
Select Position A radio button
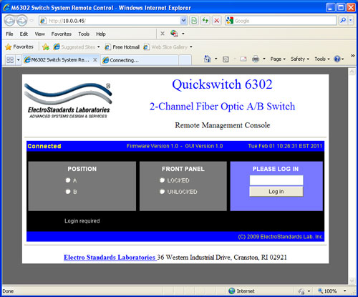(68, 180)
